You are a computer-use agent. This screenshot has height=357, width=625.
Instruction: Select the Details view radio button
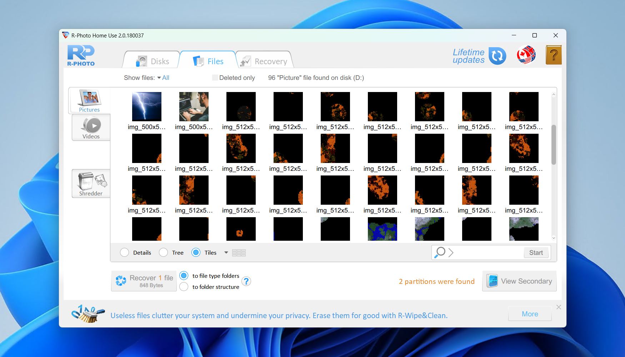point(124,252)
